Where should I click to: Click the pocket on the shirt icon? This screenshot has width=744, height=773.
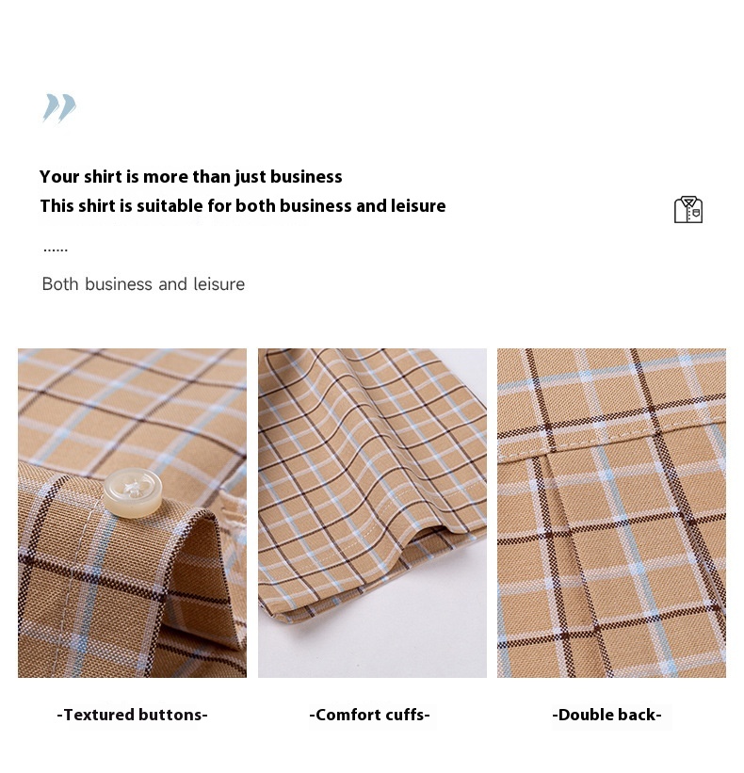pyautogui.click(x=696, y=213)
